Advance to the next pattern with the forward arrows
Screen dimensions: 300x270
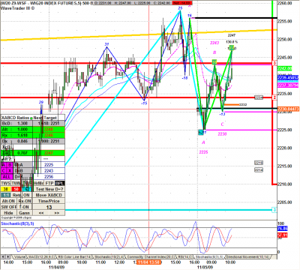(57, 213)
